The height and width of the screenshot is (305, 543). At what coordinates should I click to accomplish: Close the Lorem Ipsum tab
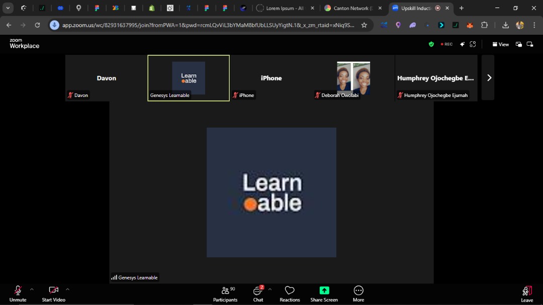click(312, 9)
